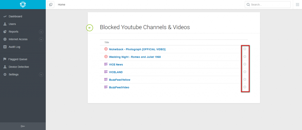Click the Device Detective person icon
This screenshot has height=130, width=302.
tap(5, 67)
